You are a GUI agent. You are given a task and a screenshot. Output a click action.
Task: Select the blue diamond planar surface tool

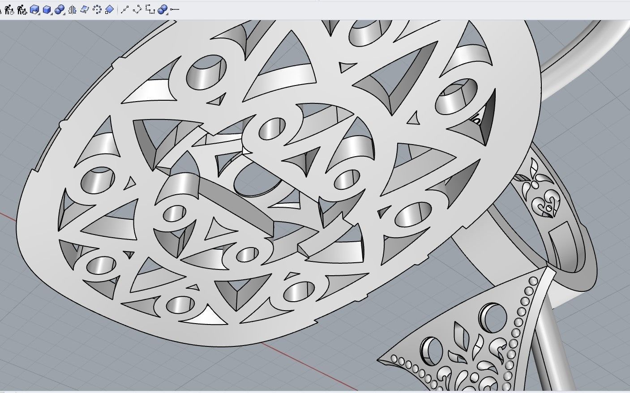(109, 9)
